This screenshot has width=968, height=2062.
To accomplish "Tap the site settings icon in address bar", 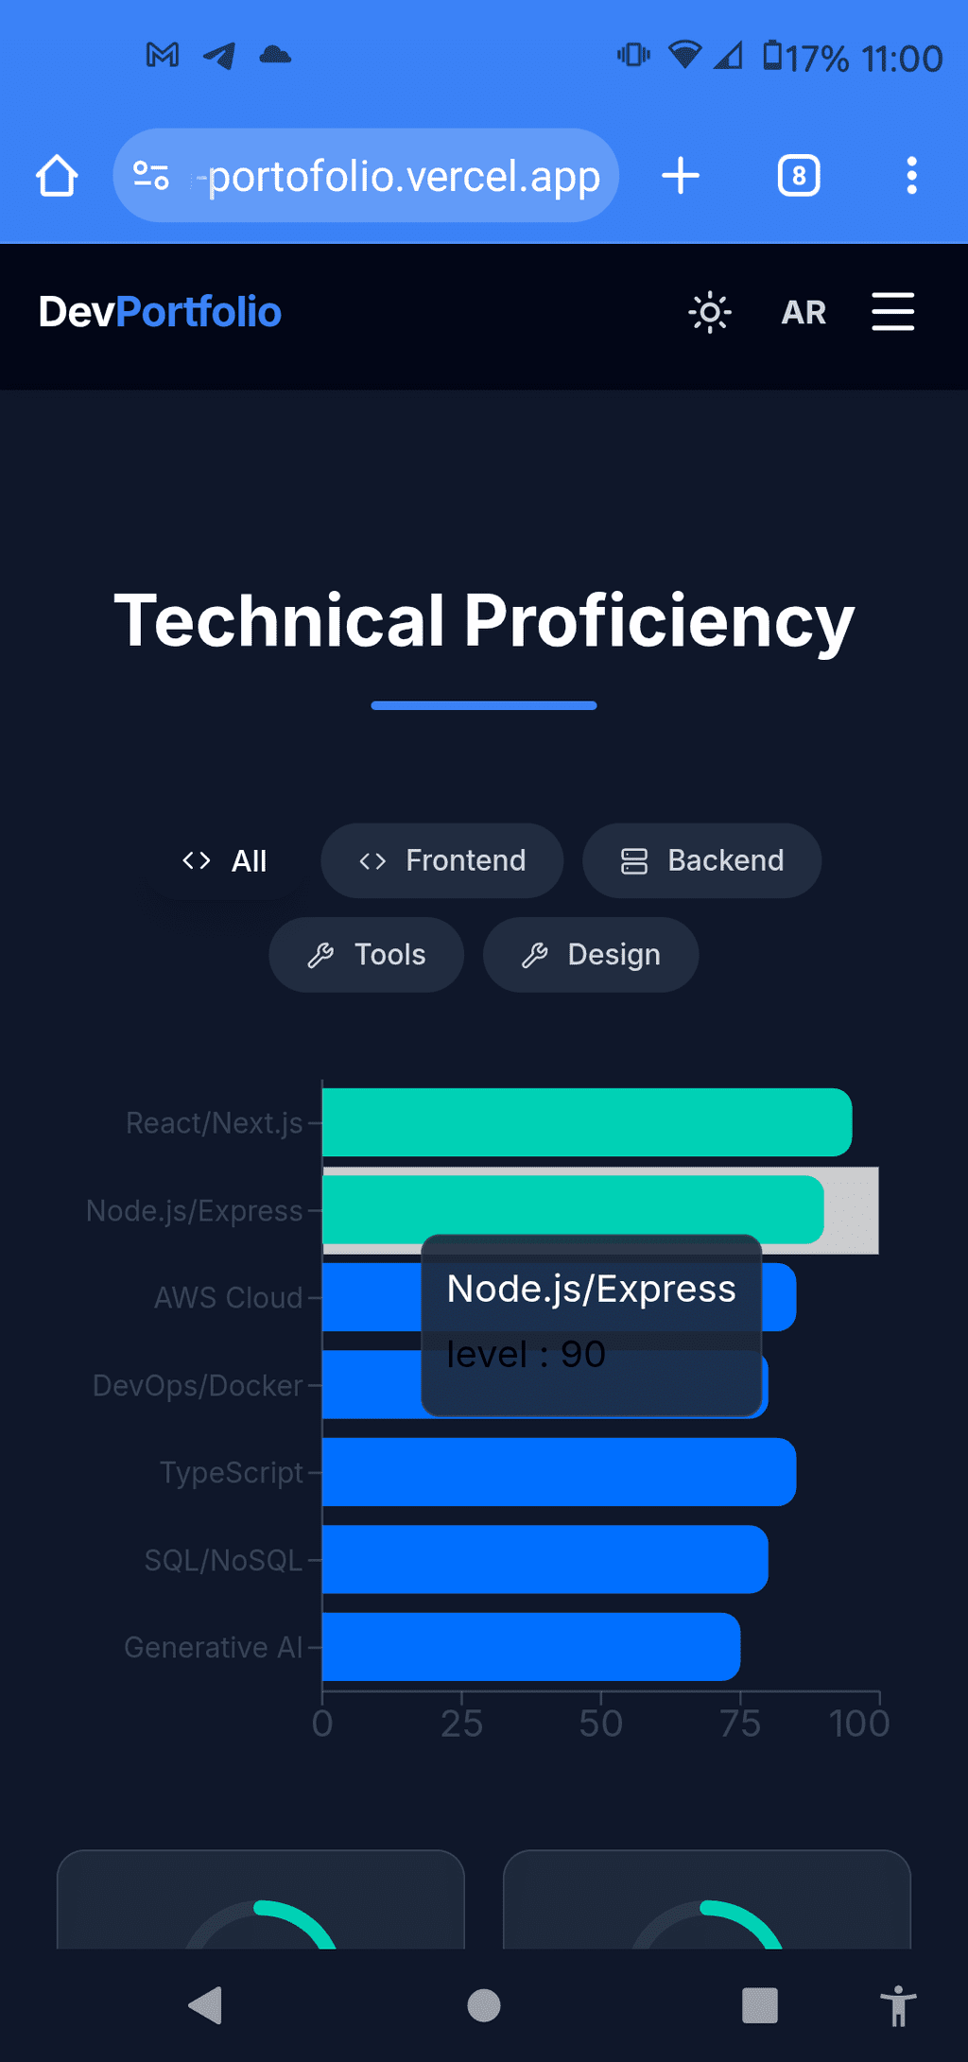I will [x=151, y=176].
